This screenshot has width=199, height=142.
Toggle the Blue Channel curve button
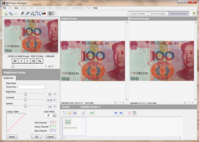point(53,131)
